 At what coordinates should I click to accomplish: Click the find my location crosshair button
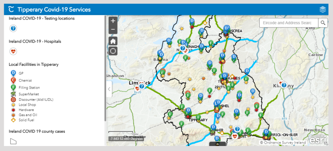click(113, 51)
